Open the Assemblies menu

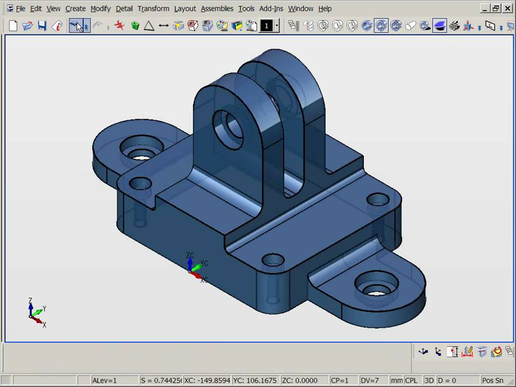tap(217, 9)
